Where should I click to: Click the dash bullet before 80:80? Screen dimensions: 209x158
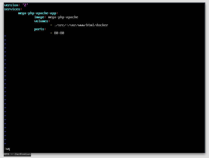pos(51,33)
